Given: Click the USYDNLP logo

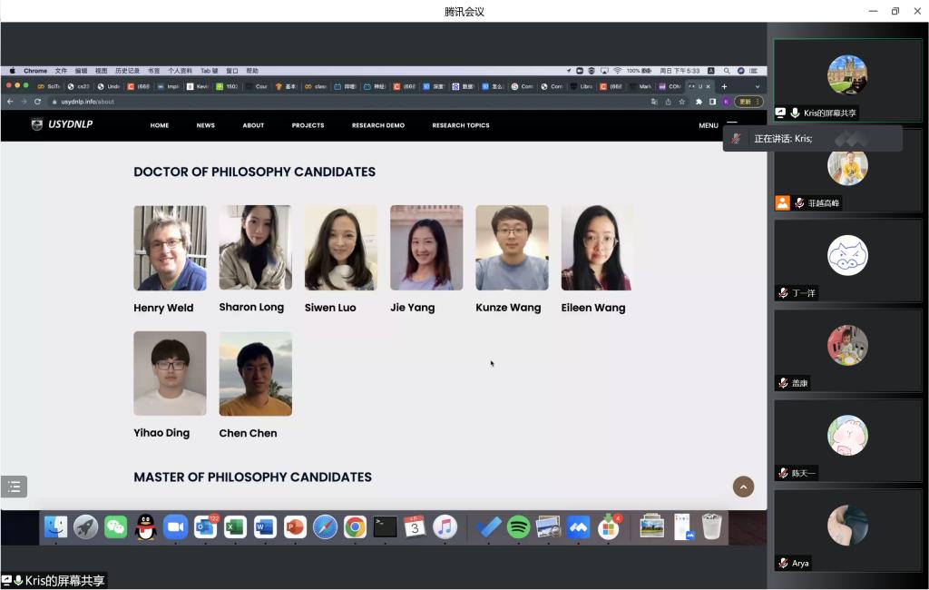Looking at the screenshot, I should click(62, 125).
